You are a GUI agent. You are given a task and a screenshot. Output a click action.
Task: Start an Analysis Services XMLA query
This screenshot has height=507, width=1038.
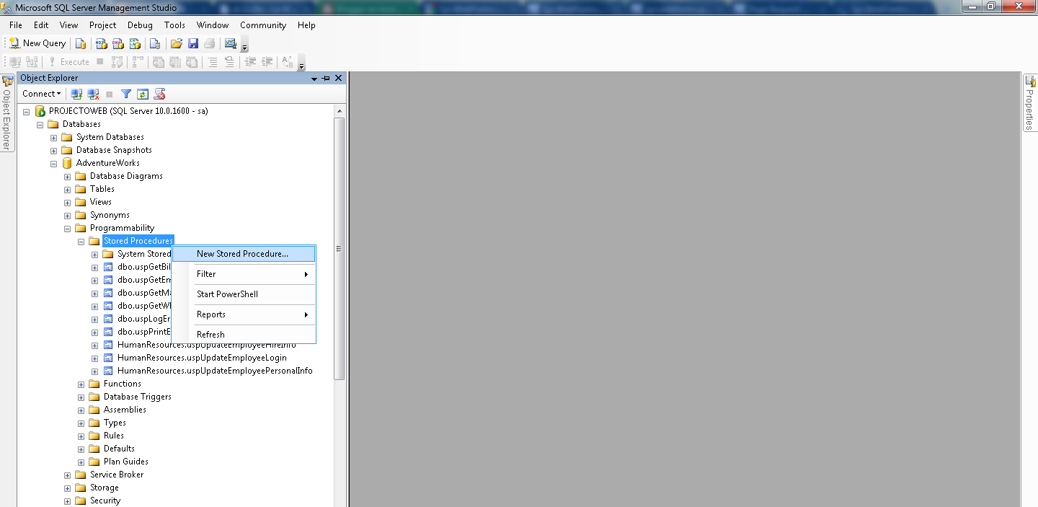pyautogui.click(x=134, y=43)
